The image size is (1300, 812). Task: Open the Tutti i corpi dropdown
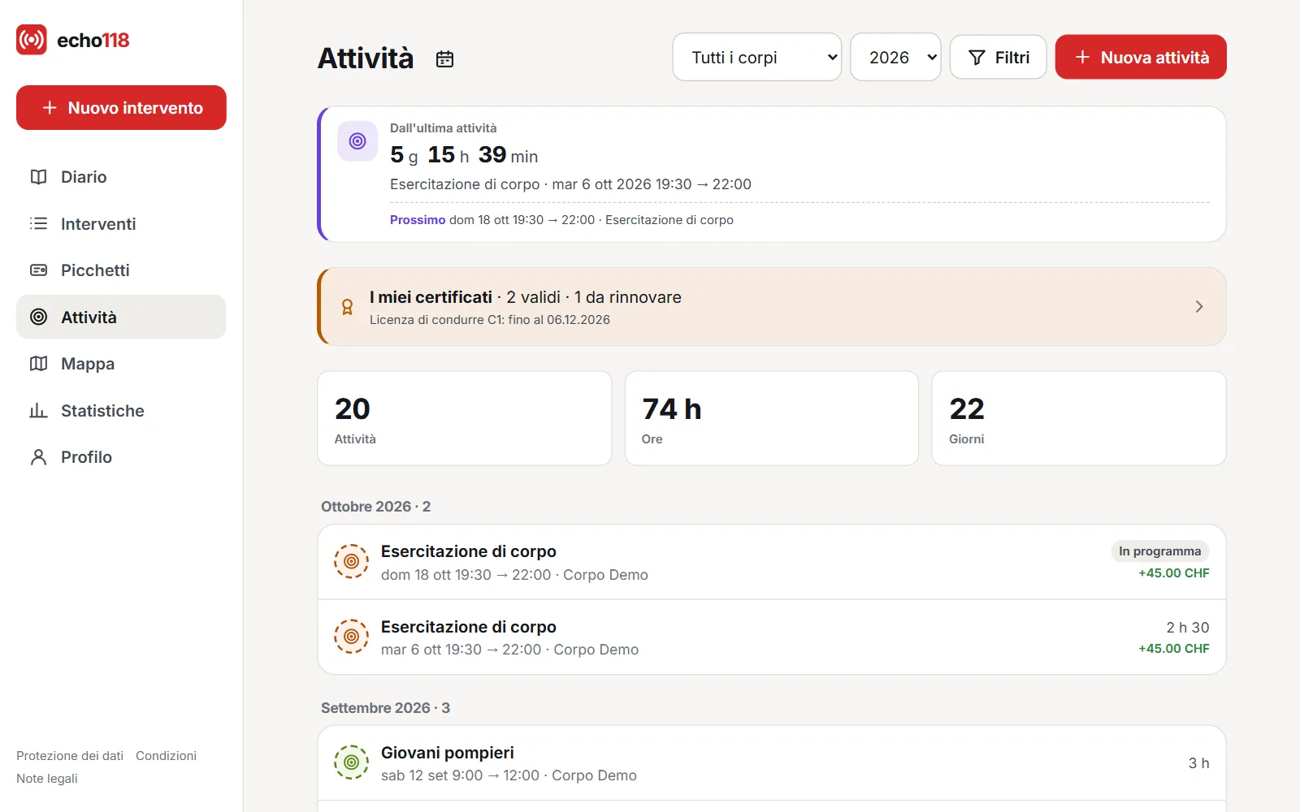click(x=756, y=57)
